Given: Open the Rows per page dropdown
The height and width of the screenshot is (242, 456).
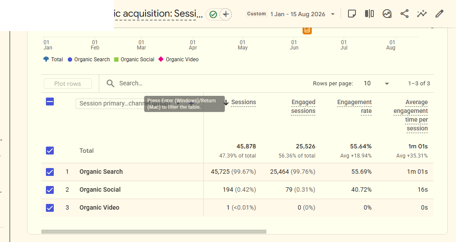Looking at the screenshot, I should [x=376, y=84].
